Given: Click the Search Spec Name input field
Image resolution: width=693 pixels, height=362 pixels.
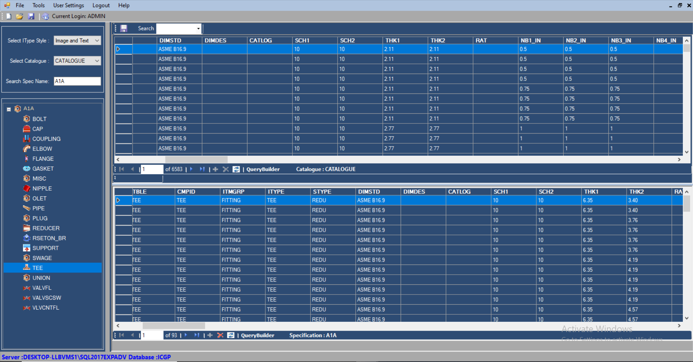Looking at the screenshot, I should pyautogui.click(x=77, y=81).
